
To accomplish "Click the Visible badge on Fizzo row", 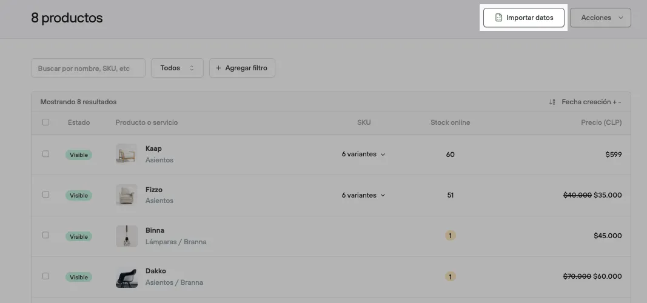I will pyautogui.click(x=78, y=195).
